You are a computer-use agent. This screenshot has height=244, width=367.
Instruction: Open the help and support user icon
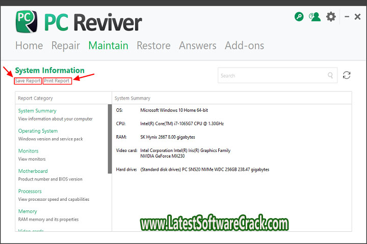pyautogui.click(x=314, y=17)
